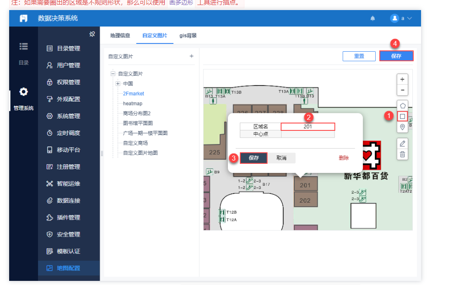
Task: Select the 管理系统 gear icon
Action: pyautogui.click(x=23, y=91)
